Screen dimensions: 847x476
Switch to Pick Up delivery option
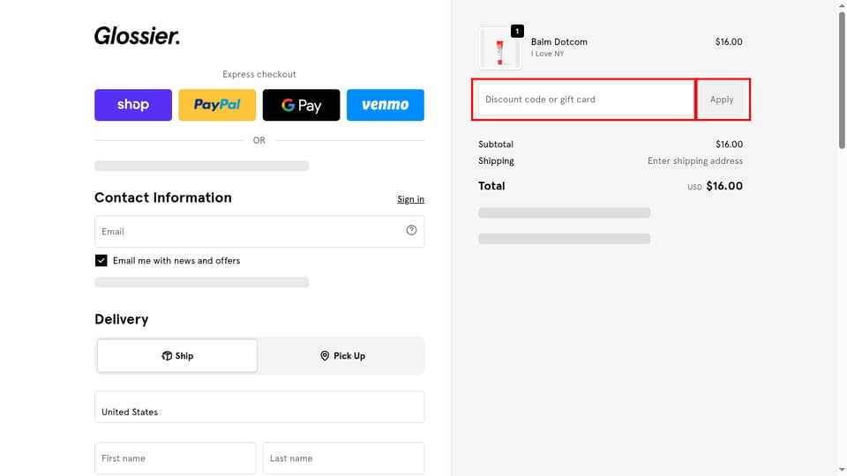click(342, 355)
